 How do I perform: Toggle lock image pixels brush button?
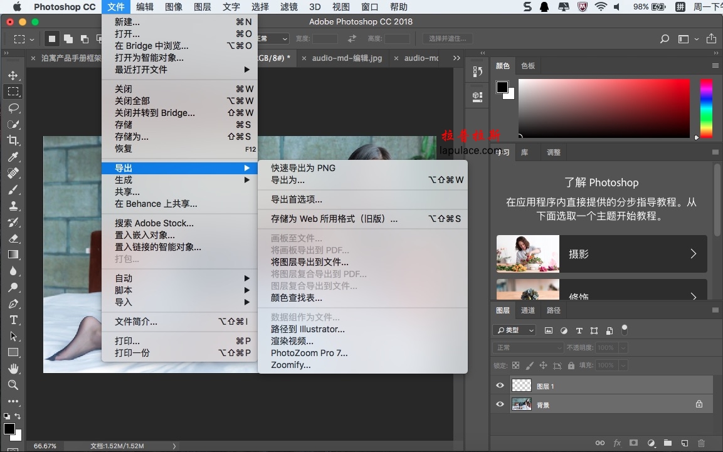(530, 365)
